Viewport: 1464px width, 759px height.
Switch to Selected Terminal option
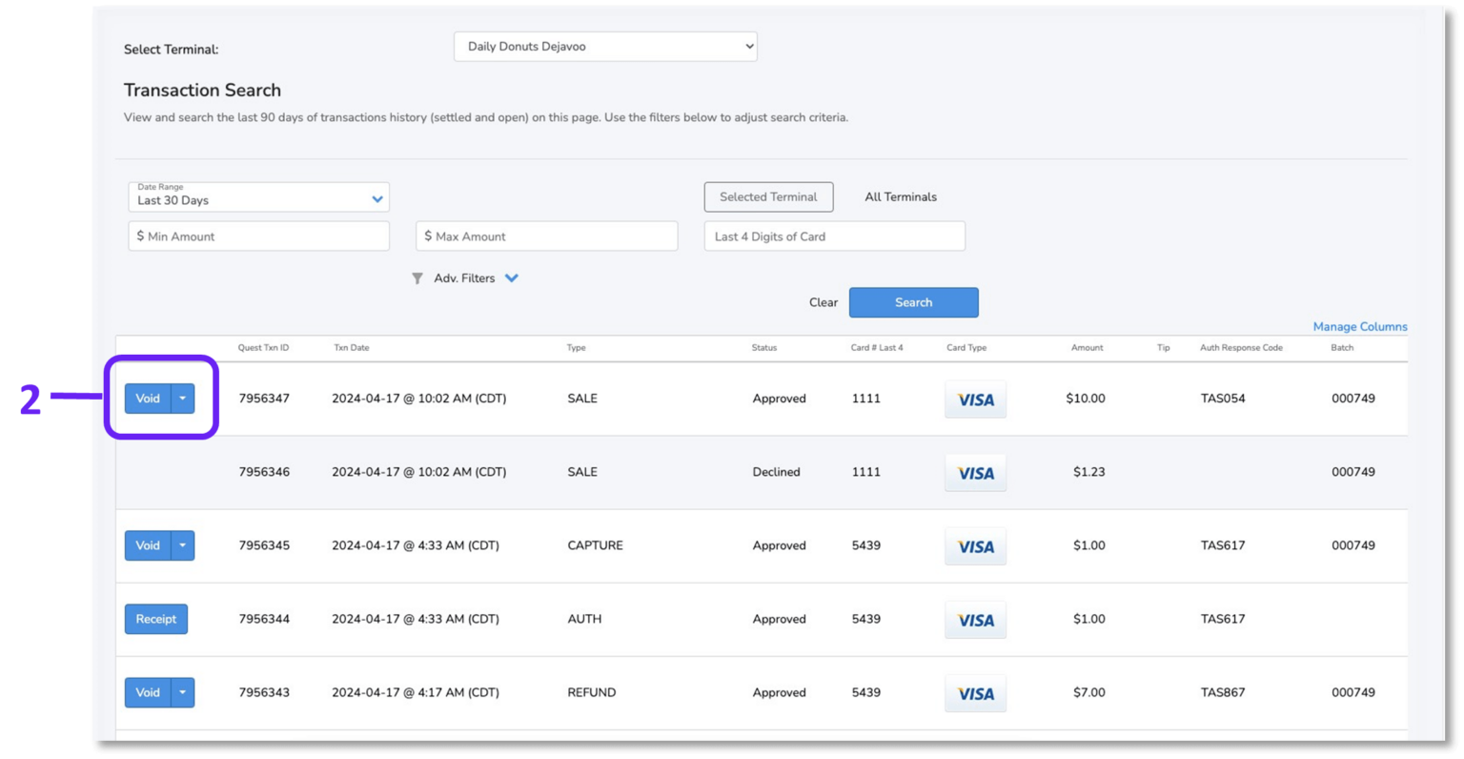(768, 197)
